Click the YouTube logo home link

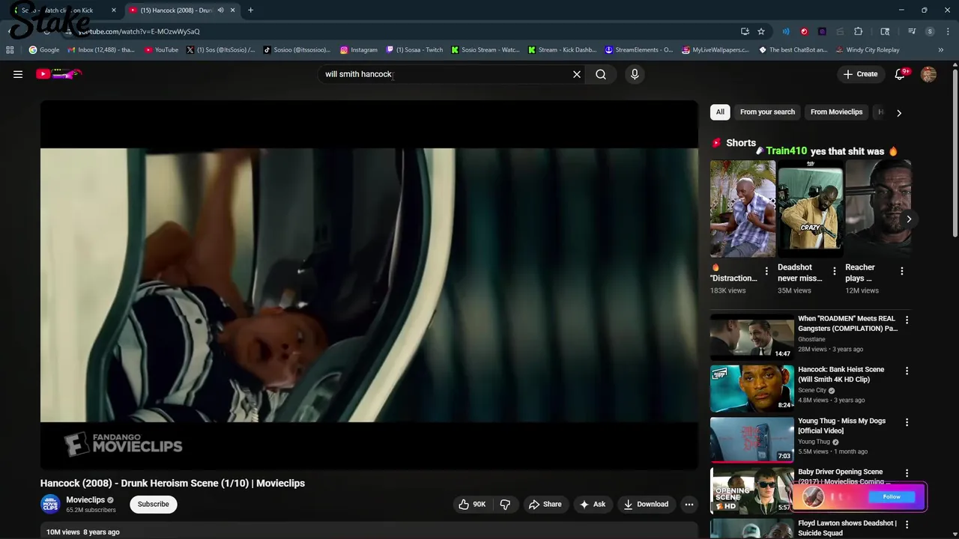(58, 74)
